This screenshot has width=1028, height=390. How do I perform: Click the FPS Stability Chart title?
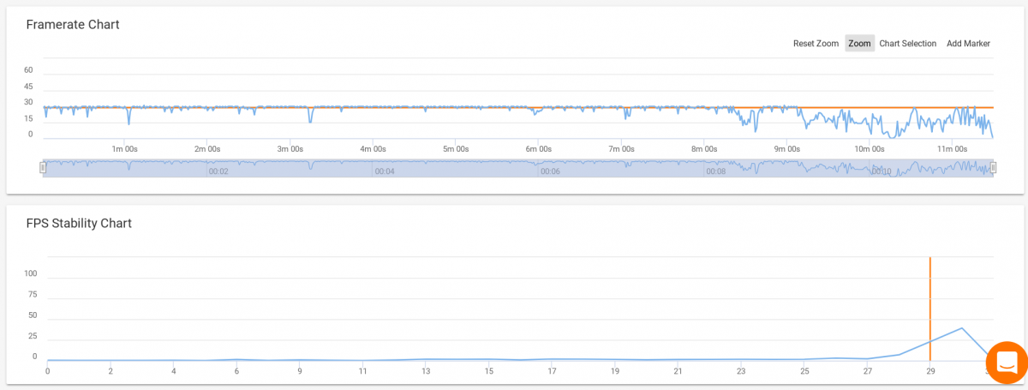pyautogui.click(x=79, y=223)
